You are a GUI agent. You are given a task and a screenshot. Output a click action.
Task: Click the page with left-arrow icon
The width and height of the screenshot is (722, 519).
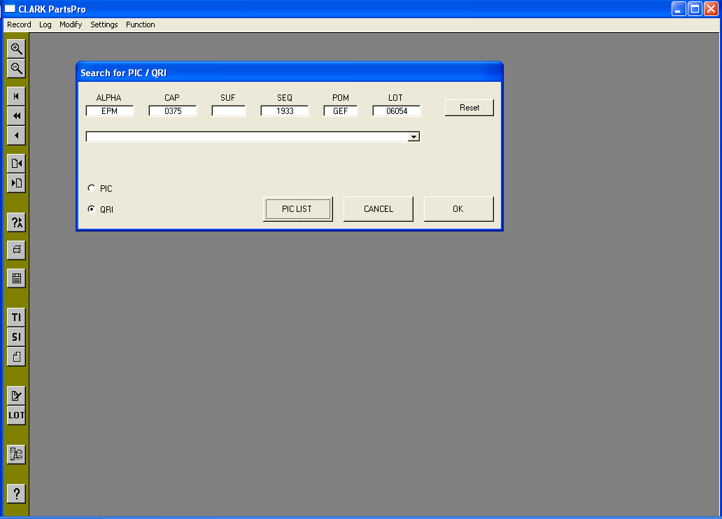pos(16,164)
